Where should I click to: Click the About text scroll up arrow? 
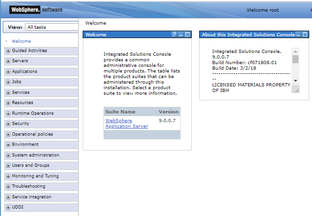pyautogui.click(x=295, y=52)
